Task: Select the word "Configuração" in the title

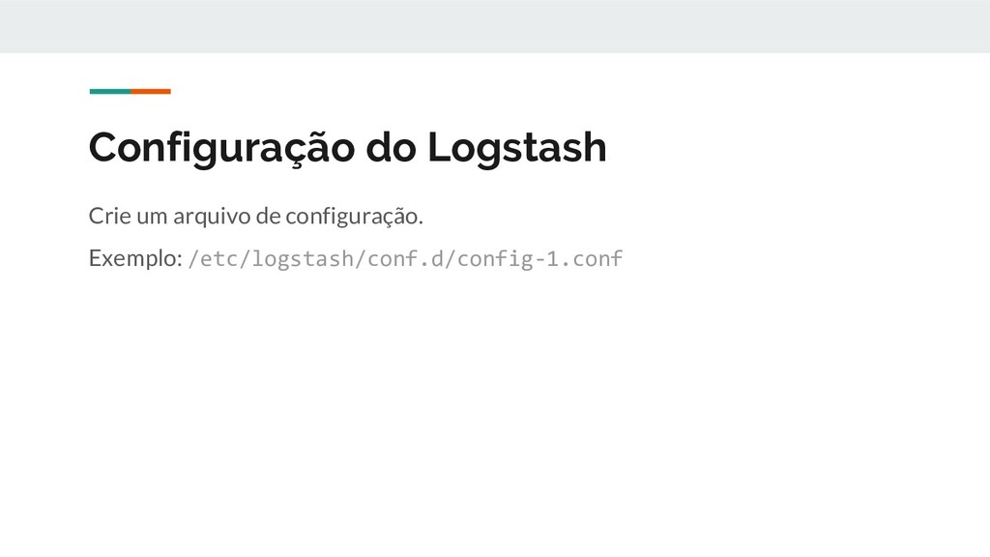Action: coord(221,148)
